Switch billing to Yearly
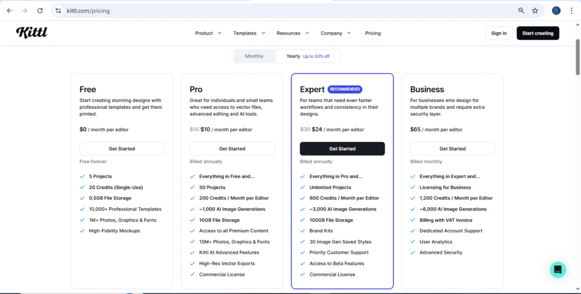The width and height of the screenshot is (581, 294). tap(308, 56)
